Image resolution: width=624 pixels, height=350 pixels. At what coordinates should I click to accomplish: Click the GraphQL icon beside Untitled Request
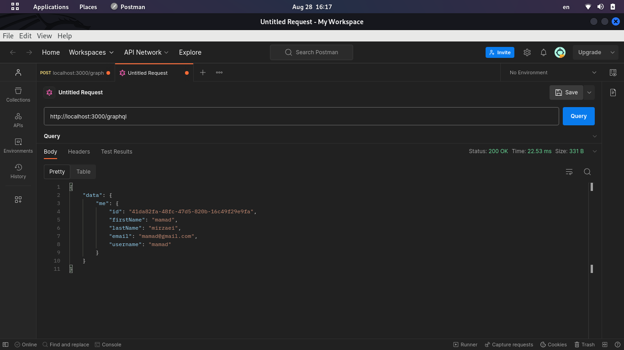[49, 93]
